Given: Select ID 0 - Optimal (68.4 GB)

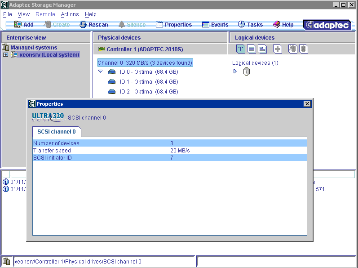Looking at the screenshot, I should point(149,72).
